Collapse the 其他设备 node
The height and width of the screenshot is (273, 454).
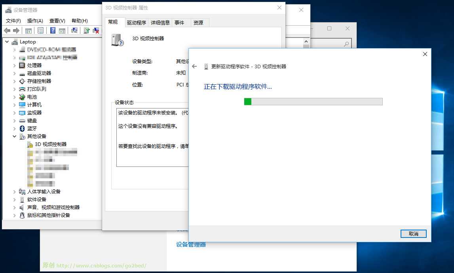point(15,136)
